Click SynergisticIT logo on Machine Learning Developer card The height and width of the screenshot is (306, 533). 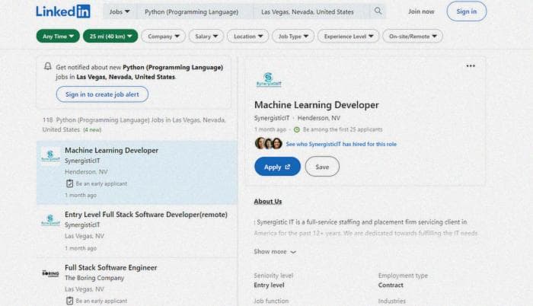tap(50, 155)
